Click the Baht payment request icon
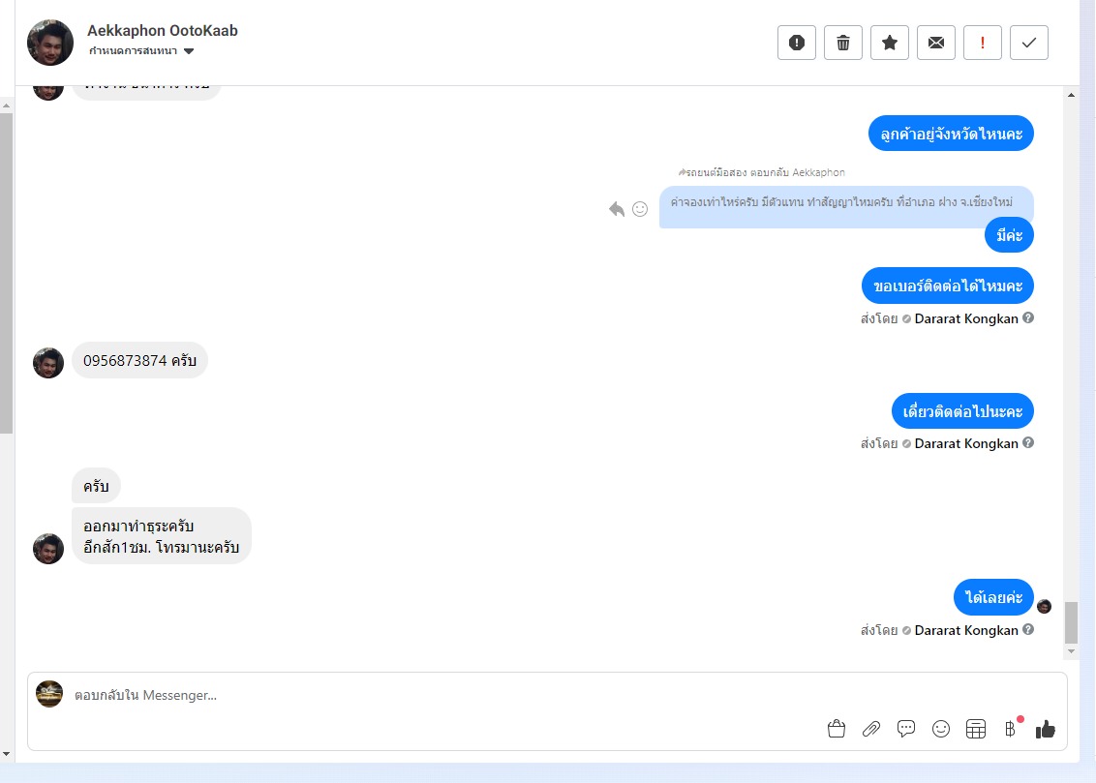1096x783 pixels. point(1011,729)
